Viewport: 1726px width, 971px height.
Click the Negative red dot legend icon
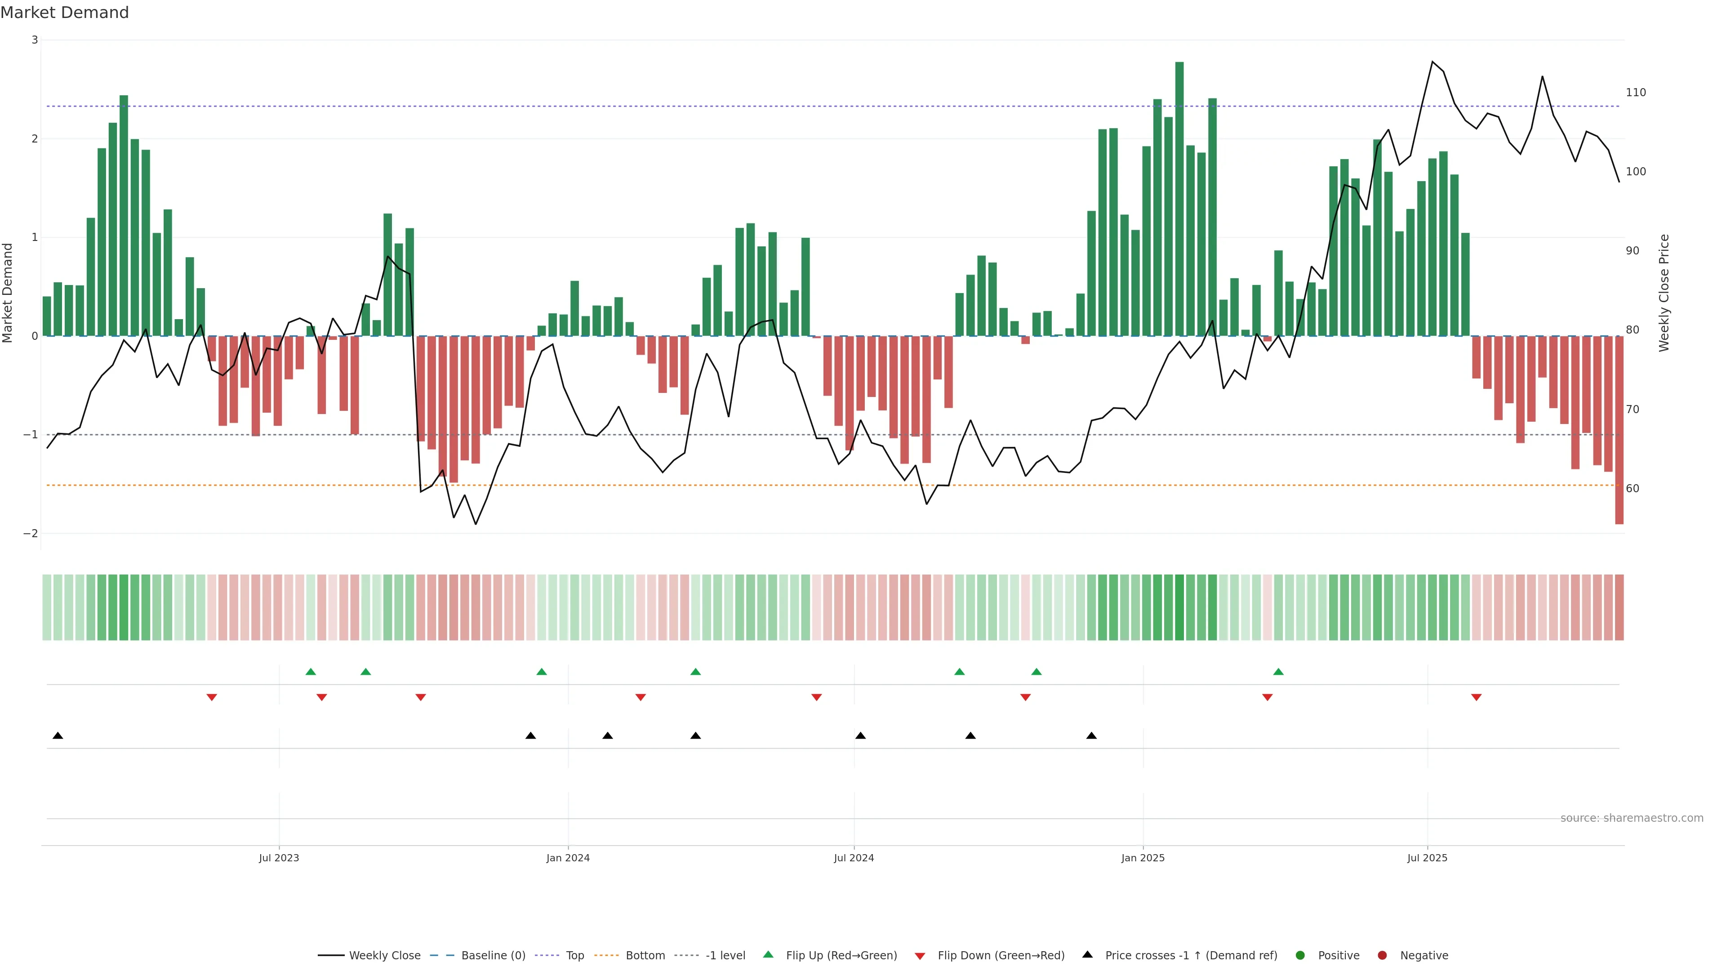tap(1382, 956)
